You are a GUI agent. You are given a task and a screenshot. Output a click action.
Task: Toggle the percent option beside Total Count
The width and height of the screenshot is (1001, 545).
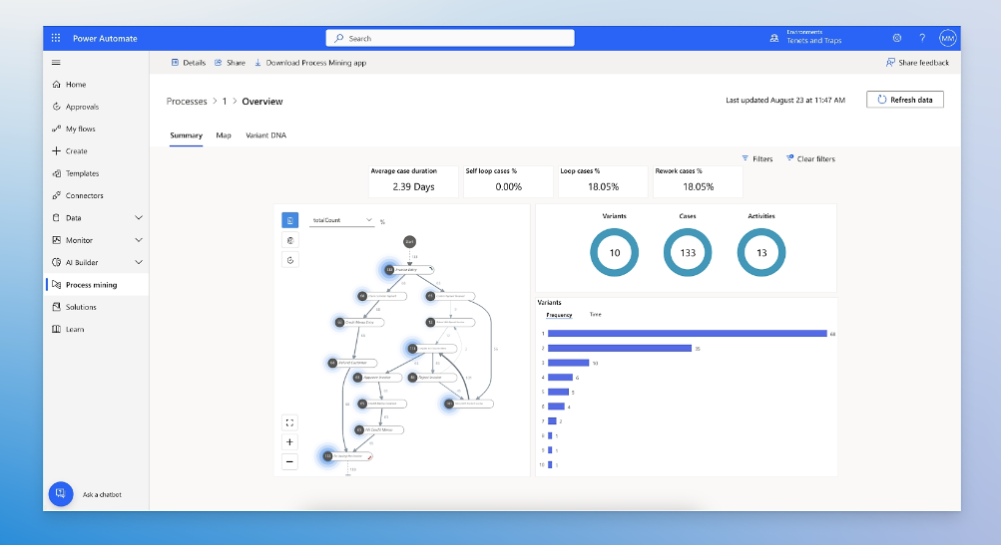pyautogui.click(x=382, y=222)
